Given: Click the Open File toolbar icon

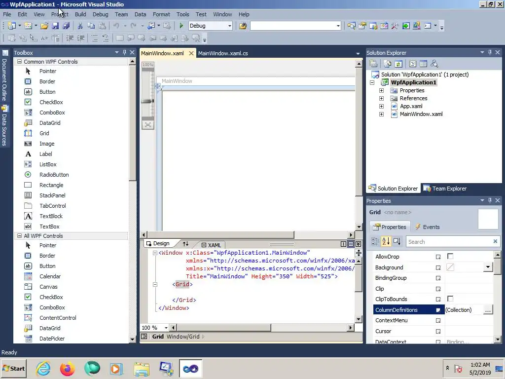Looking at the screenshot, I should tap(44, 26).
